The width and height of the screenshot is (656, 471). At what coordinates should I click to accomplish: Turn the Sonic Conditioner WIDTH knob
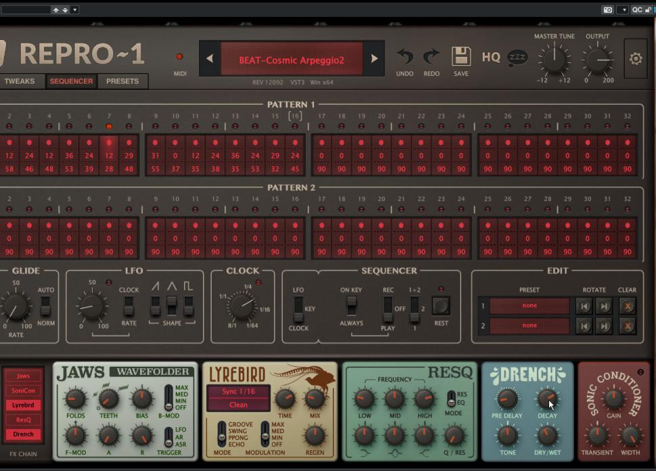(x=630, y=435)
